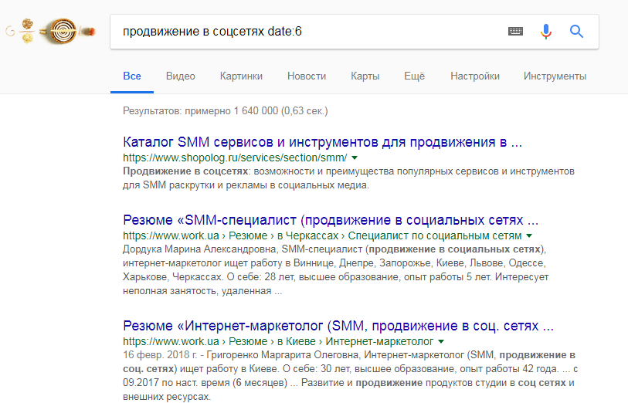628x403 pixels.
Task: Open the Каталог SMM сервисов result
Action: coord(323,143)
